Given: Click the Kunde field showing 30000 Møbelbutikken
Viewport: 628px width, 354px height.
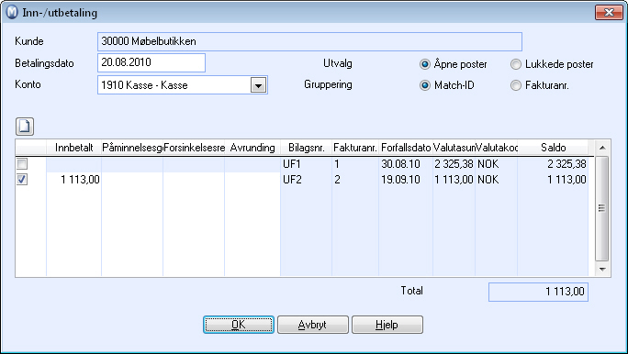Looking at the screenshot, I should (309, 41).
